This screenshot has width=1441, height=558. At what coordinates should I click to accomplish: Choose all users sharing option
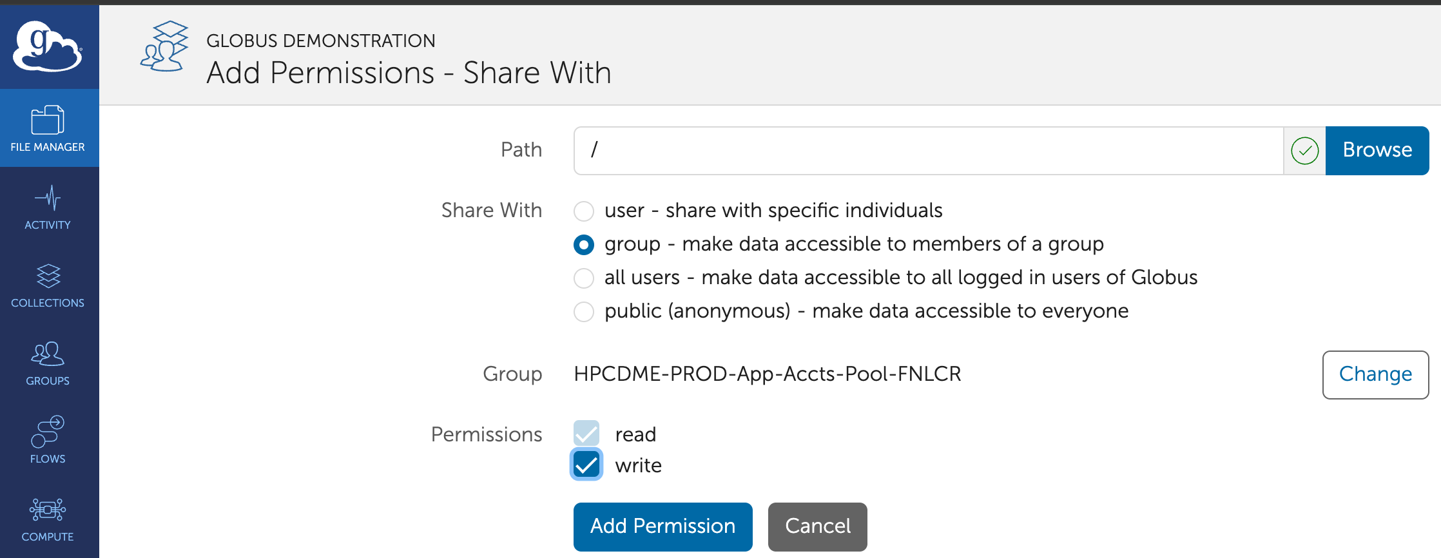coord(584,278)
